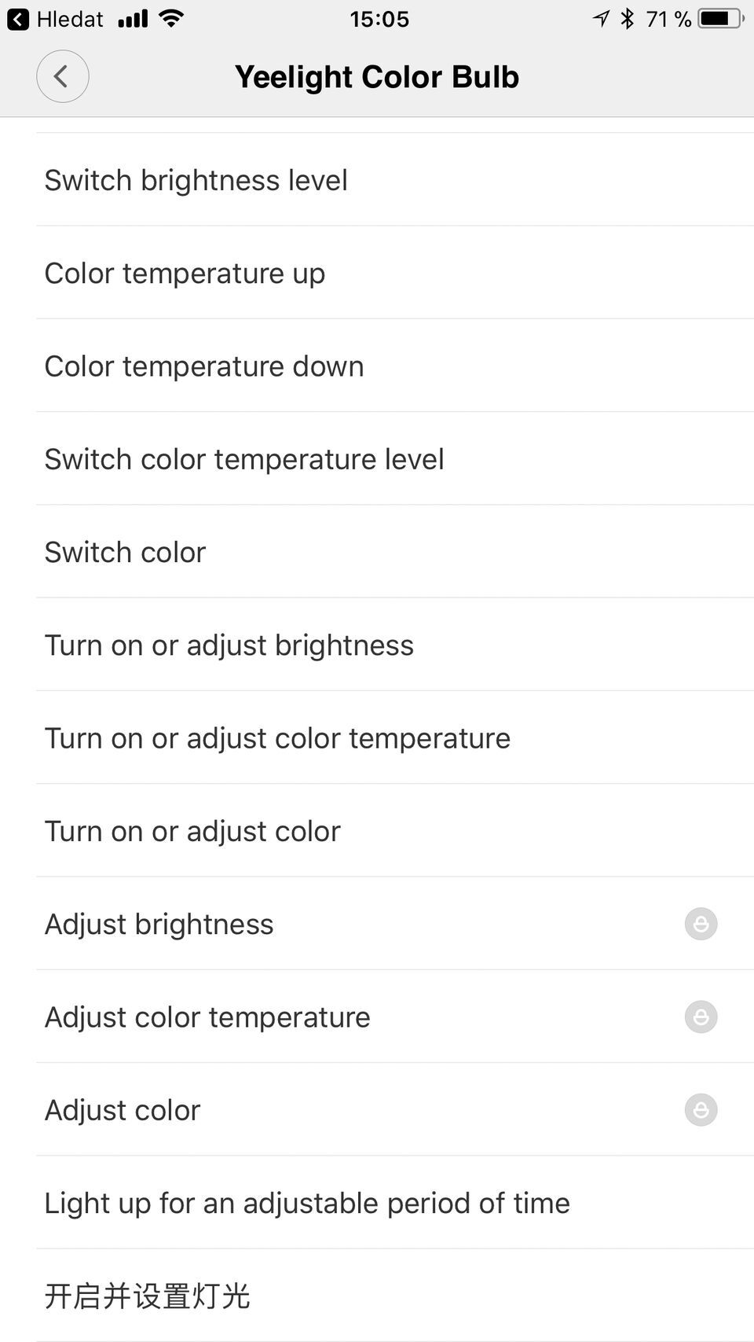Tap the Yeelight Color Bulb title
This screenshot has width=754, height=1342.
[x=377, y=77]
